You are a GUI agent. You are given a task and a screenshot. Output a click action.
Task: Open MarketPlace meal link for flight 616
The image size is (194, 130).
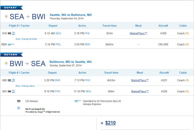coord(138,33)
